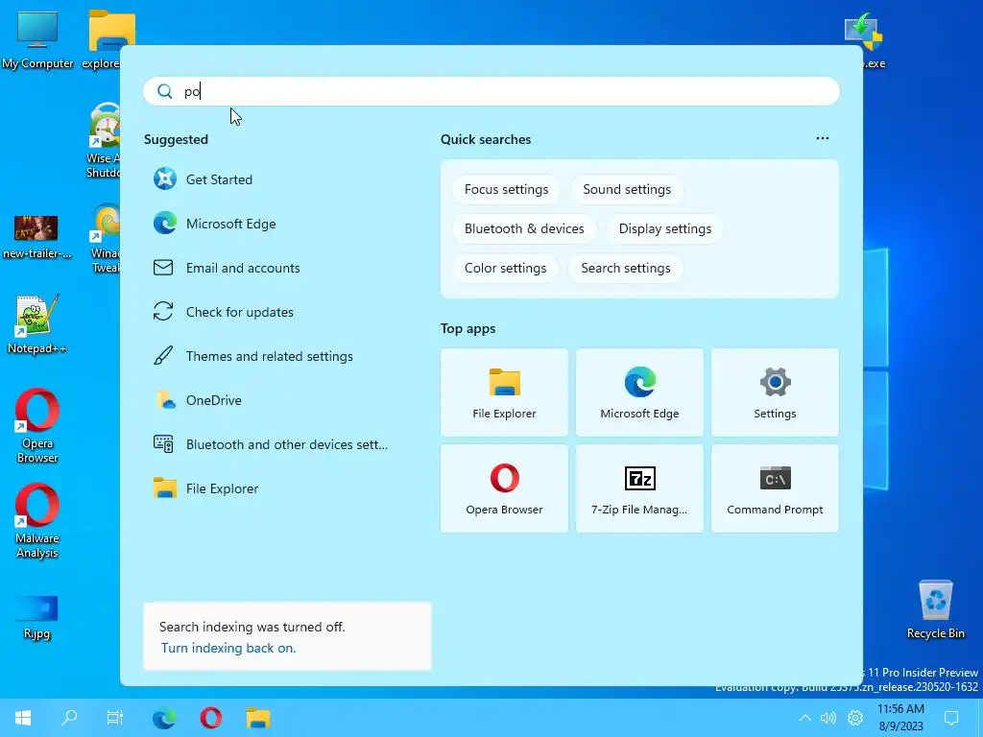Screen dimensions: 983x737
Task: Click inside the search text box
Action: click(x=491, y=91)
